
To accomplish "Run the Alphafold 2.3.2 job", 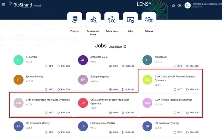I will click(x=128, y=66).
